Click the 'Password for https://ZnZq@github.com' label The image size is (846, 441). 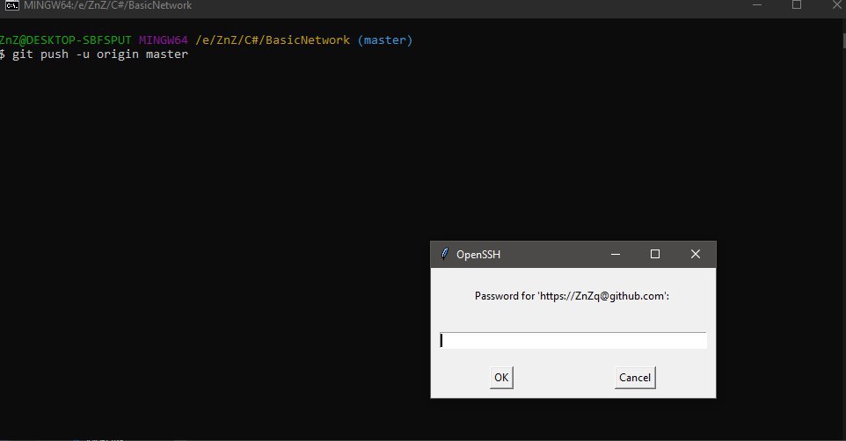[x=572, y=296]
